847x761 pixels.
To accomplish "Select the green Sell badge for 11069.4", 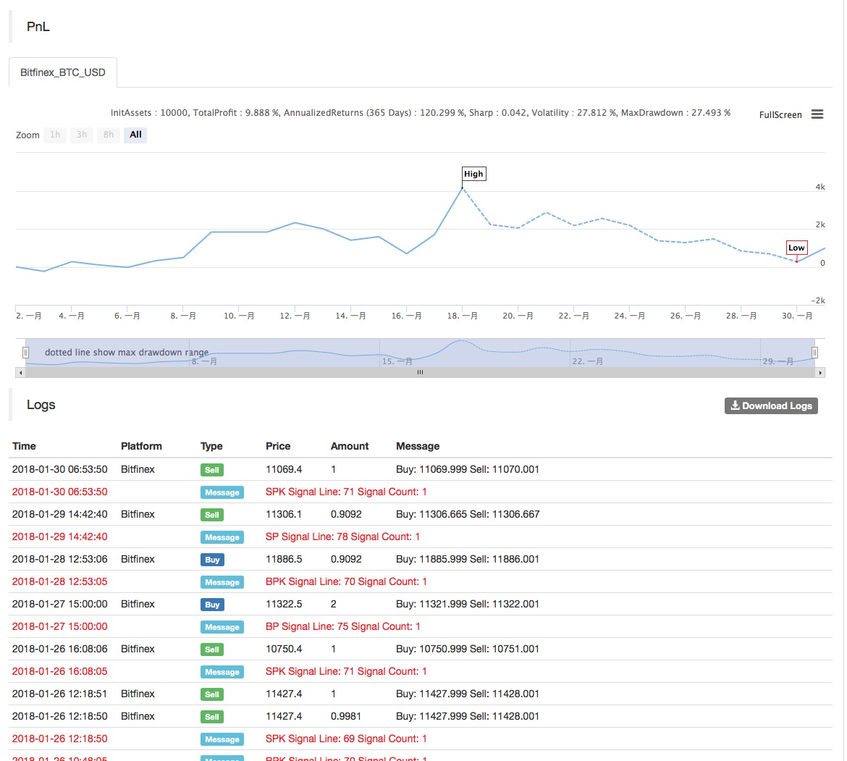I will coord(211,470).
